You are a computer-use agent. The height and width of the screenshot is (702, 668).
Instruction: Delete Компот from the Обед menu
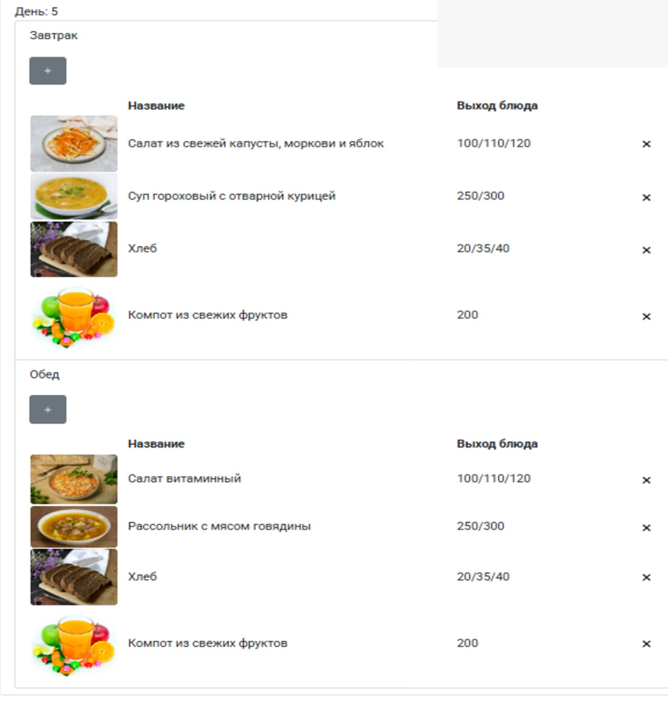[x=646, y=644]
